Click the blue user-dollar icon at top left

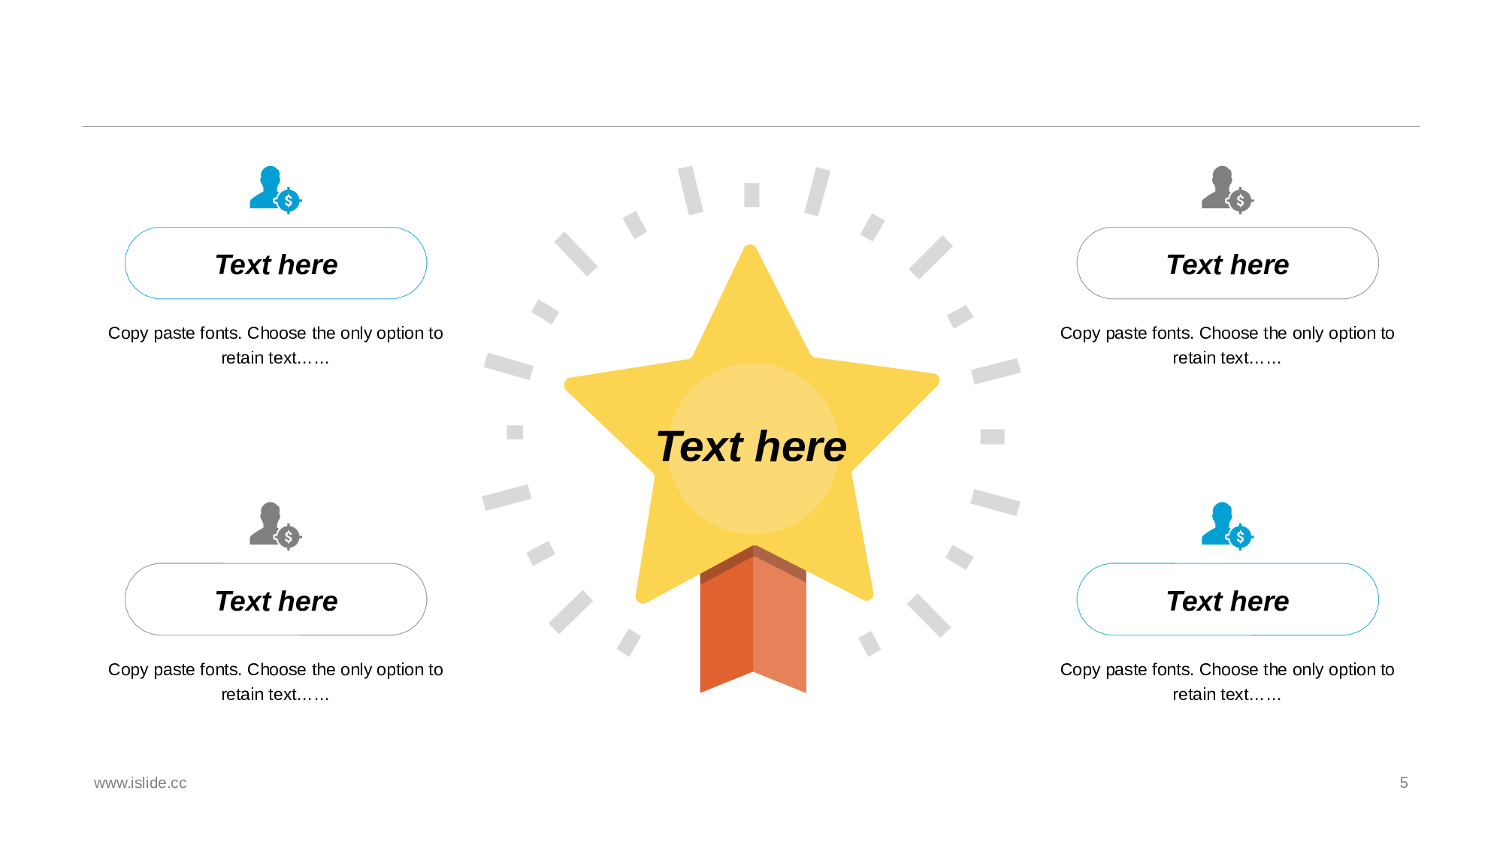(274, 189)
